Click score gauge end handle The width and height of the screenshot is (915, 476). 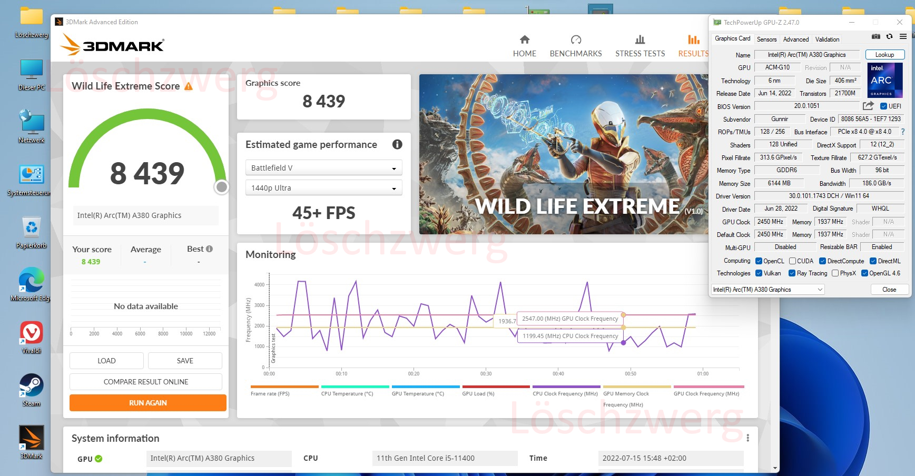tap(222, 187)
